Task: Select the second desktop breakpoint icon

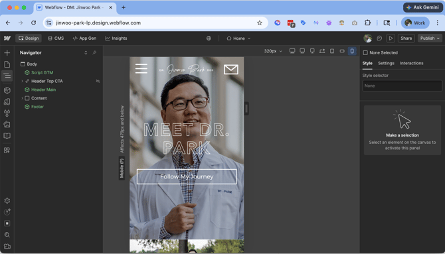Action: [x=302, y=51]
